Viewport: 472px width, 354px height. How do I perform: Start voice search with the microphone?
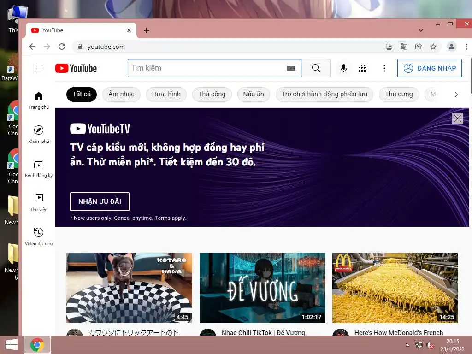click(343, 68)
